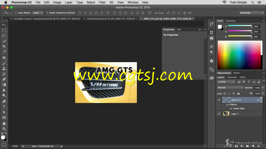Select the Path Selection tool
The image size is (266, 149).
click(4, 112)
